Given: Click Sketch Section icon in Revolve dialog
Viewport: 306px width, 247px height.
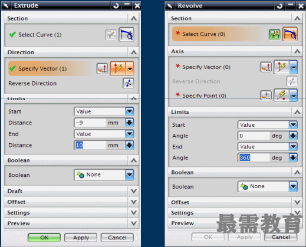Looking at the screenshot, I should (275, 35).
